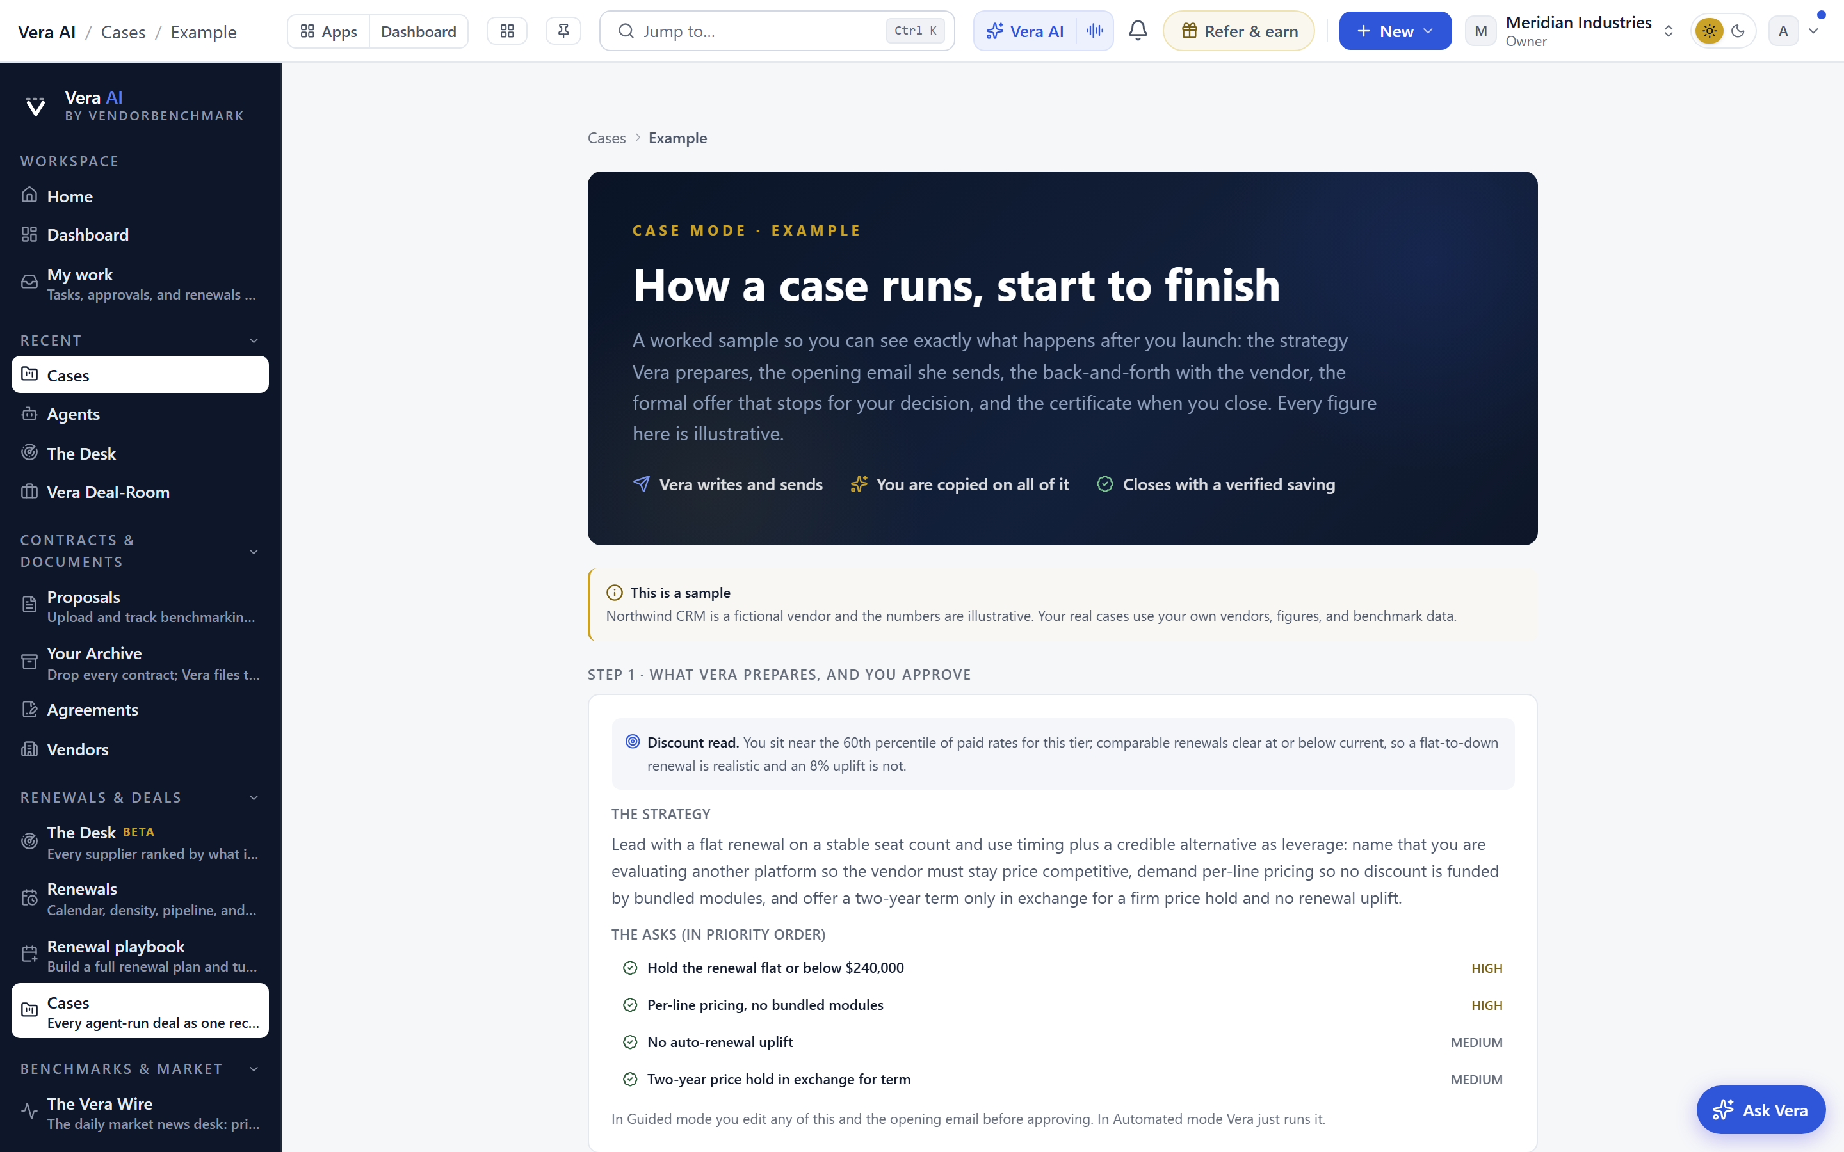Screen dimensions: 1844x1152
Task: Collapse Benchmarks & Market section chevron
Action: (254, 1069)
